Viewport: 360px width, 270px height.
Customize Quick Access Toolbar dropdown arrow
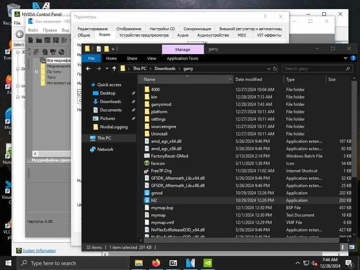(x=113, y=49)
